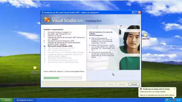Click the installer window title bar icon
182x102 pixels.
pos(42,12)
